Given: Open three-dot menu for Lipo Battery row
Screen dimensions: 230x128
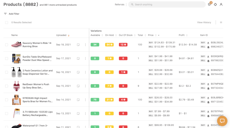Looking at the screenshot, I should [85, 113].
